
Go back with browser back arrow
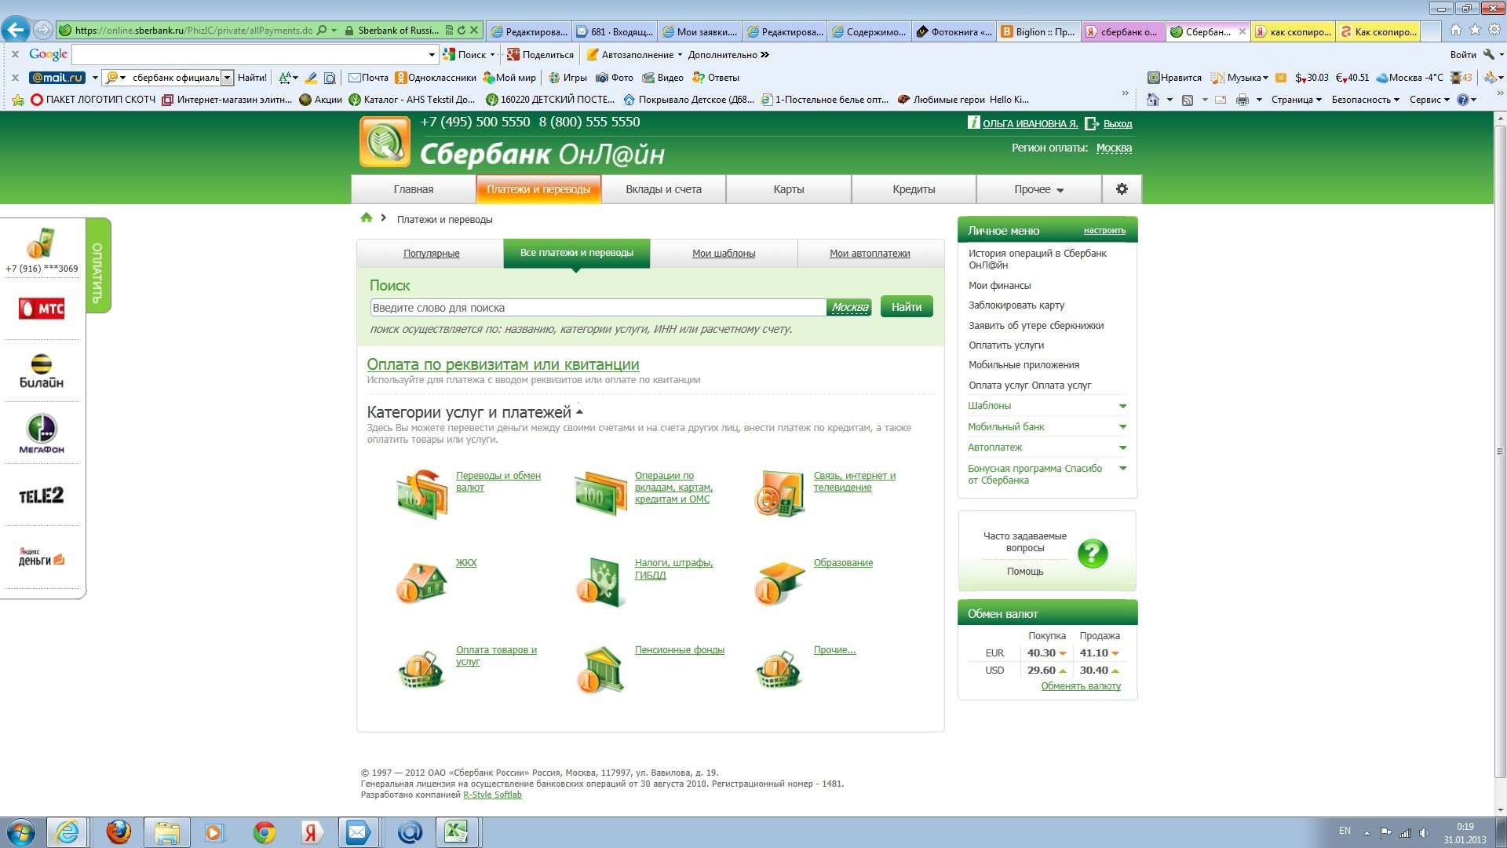[x=15, y=30]
